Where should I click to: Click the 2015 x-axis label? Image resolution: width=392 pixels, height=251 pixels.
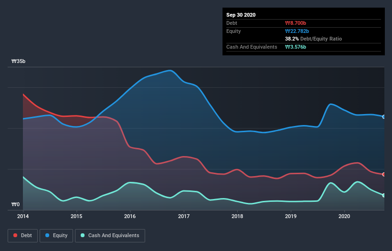pos(76,216)
